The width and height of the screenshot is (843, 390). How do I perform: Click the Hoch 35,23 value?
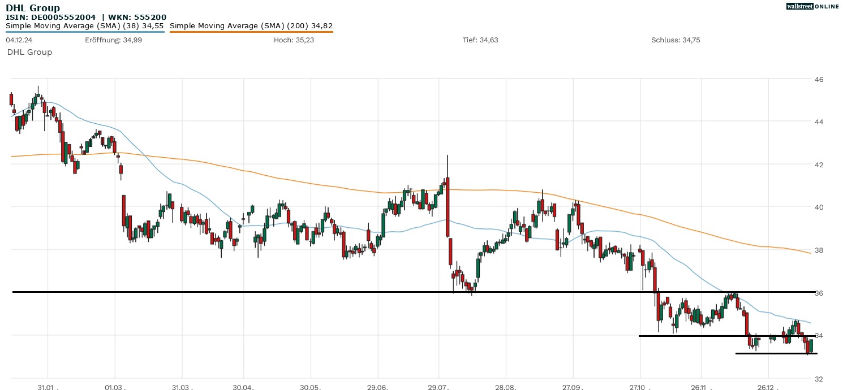point(291,40)
